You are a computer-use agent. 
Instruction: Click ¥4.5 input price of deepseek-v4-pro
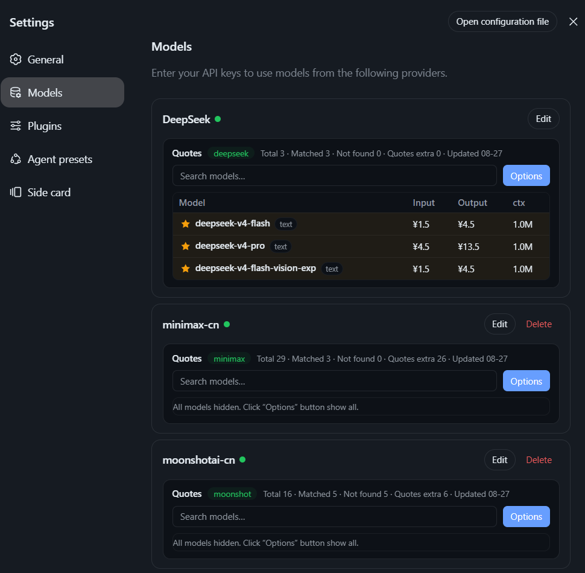[421, 246]
